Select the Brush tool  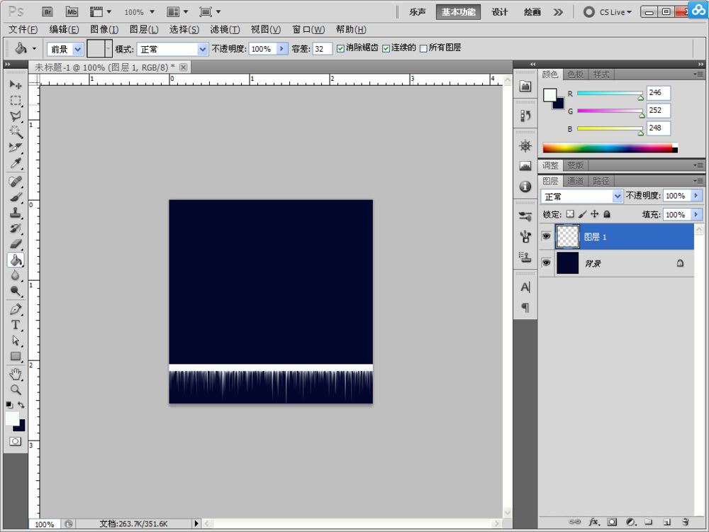(x=16, y=197)
